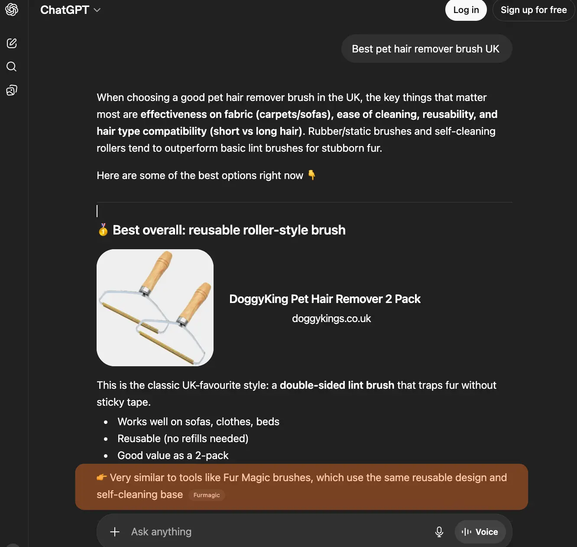Click the gold medal emoji beside heading
The width and height of the screenshot is (577, 547).
tap(103, 230)
